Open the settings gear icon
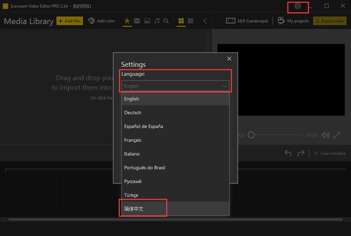This screenshot has width=351, height=236. click(298, 6)
